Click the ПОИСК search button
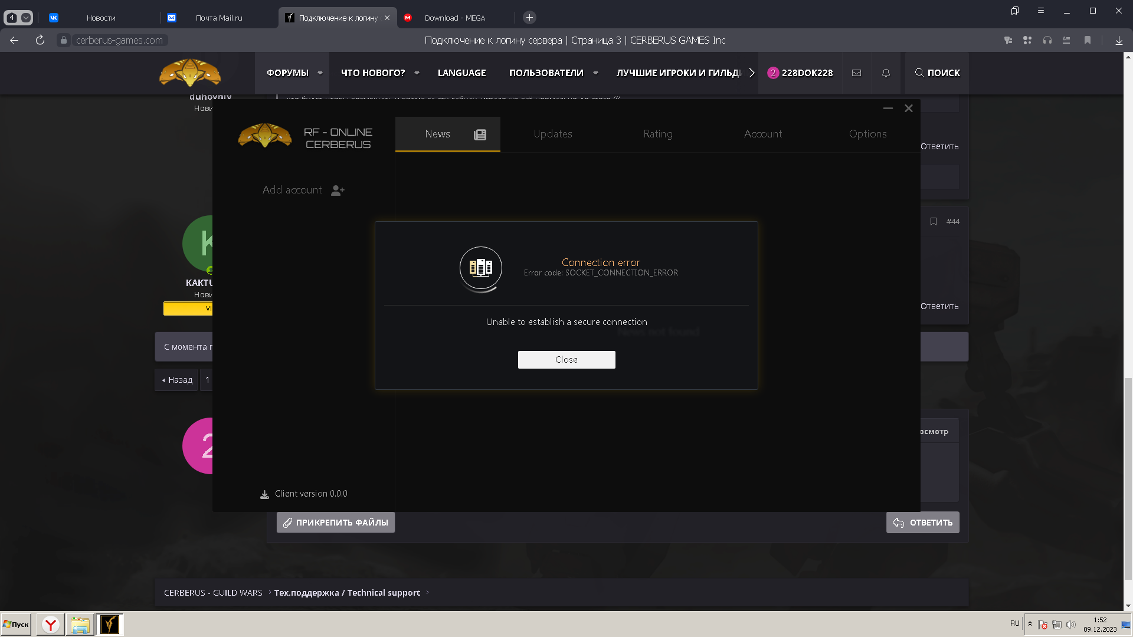The width and height of the screenshot is (1133, 637). pos(937,73)
